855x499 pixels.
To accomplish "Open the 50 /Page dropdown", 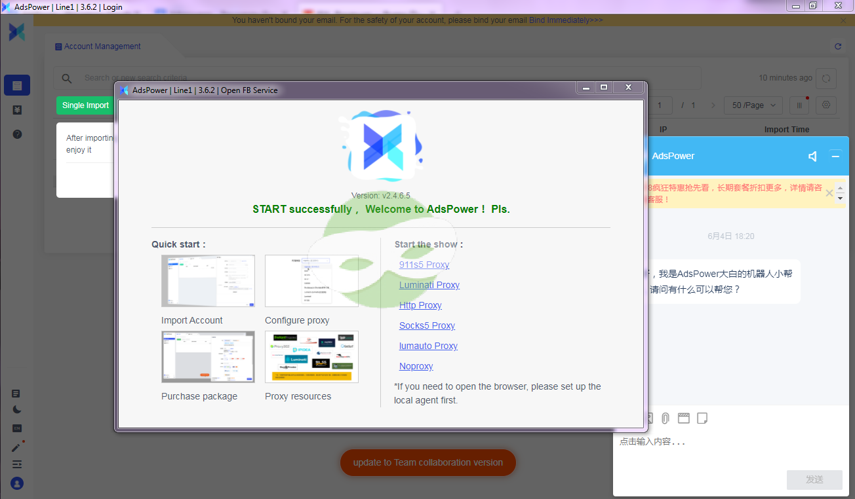I will tap(753, 105).
